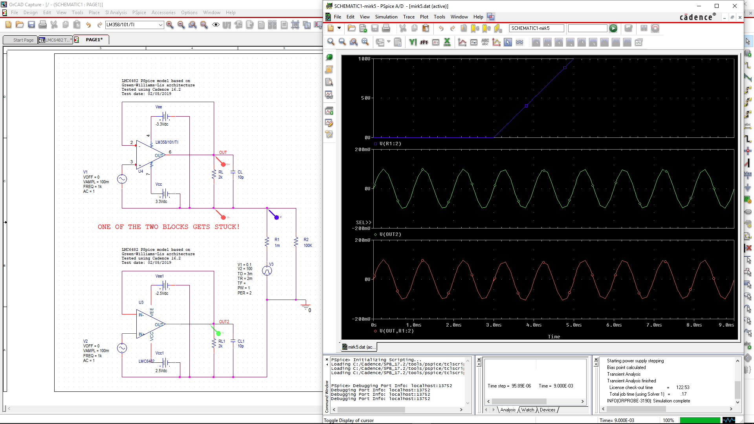Image resolution: width=754 pixels, height=424 pixels.
Task: Open Trace menu in PSpice A/D
Action: tap(409, 17)
